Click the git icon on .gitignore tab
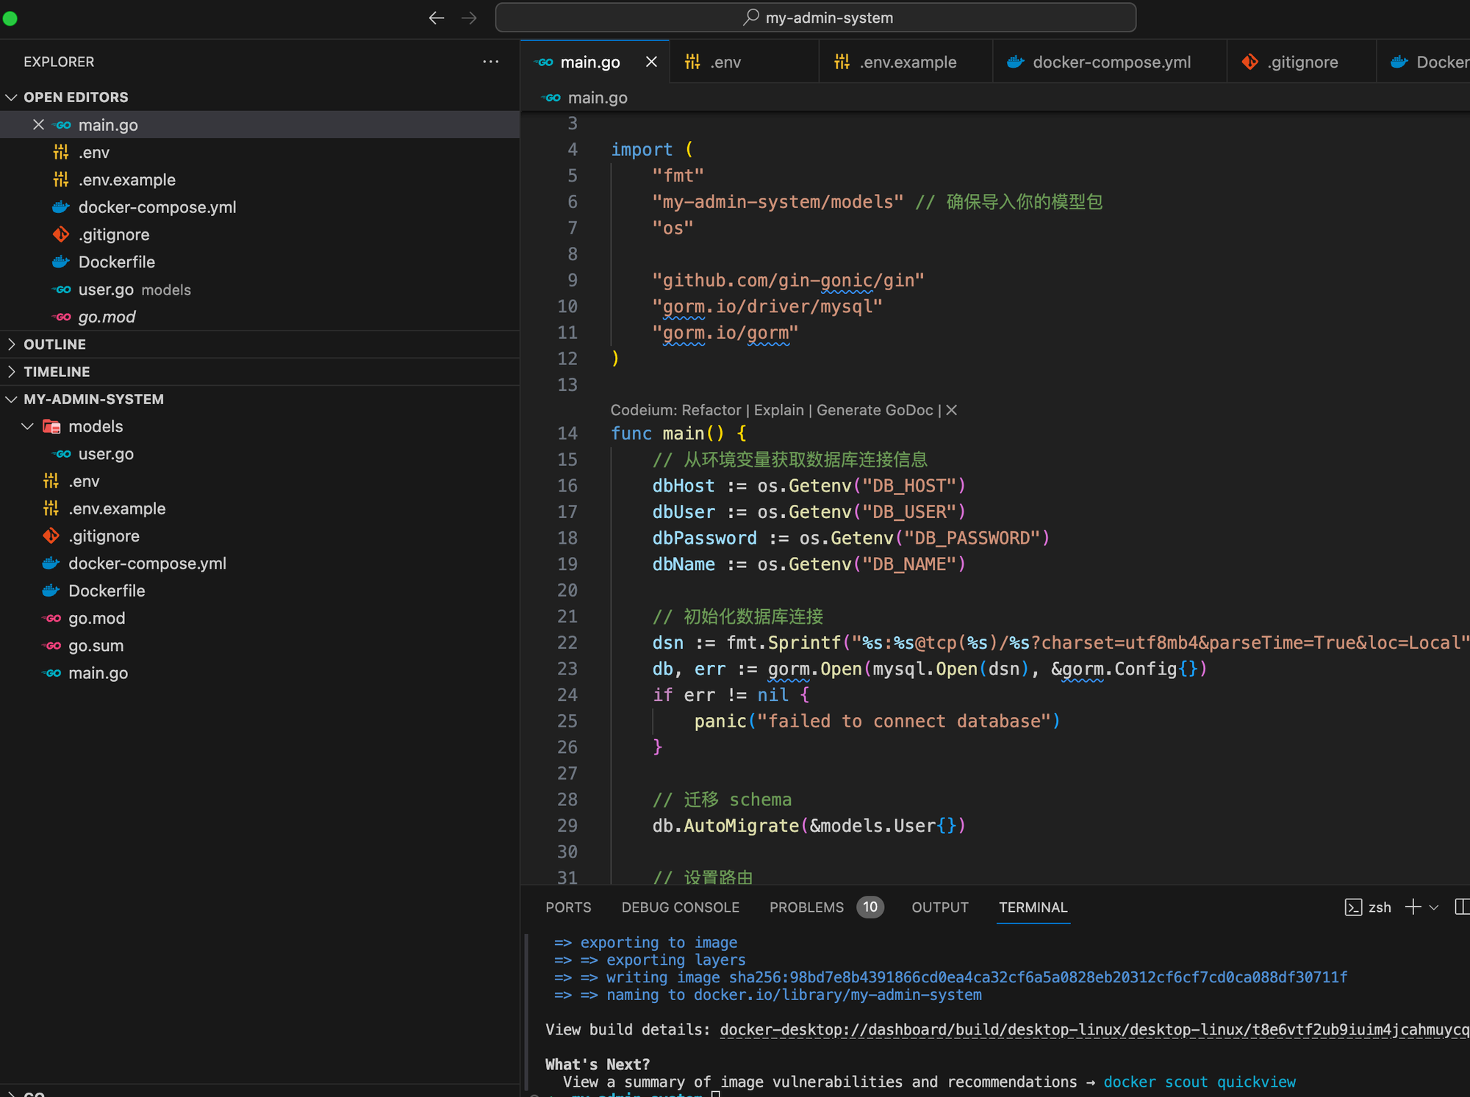1470x1097 pixels. (1249, 62)
